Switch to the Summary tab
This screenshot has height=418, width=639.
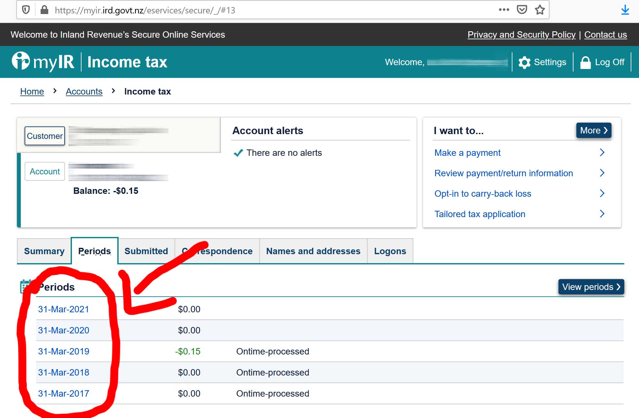[44, 251]
